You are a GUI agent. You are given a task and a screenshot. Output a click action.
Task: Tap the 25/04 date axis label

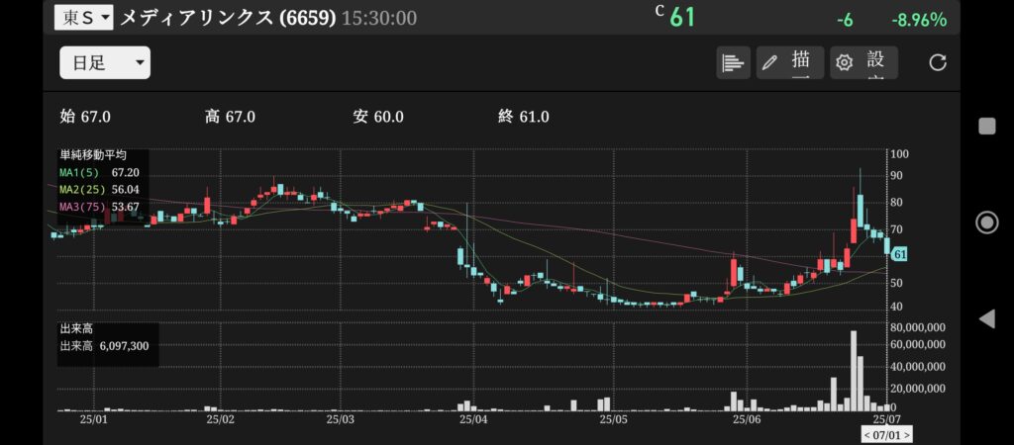pyautogui.click(x=472, y=419)
